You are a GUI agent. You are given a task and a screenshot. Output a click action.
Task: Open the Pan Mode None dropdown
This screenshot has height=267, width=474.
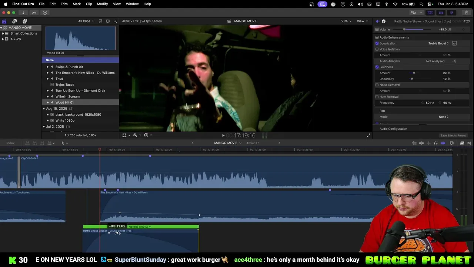(x=444, y=117)
